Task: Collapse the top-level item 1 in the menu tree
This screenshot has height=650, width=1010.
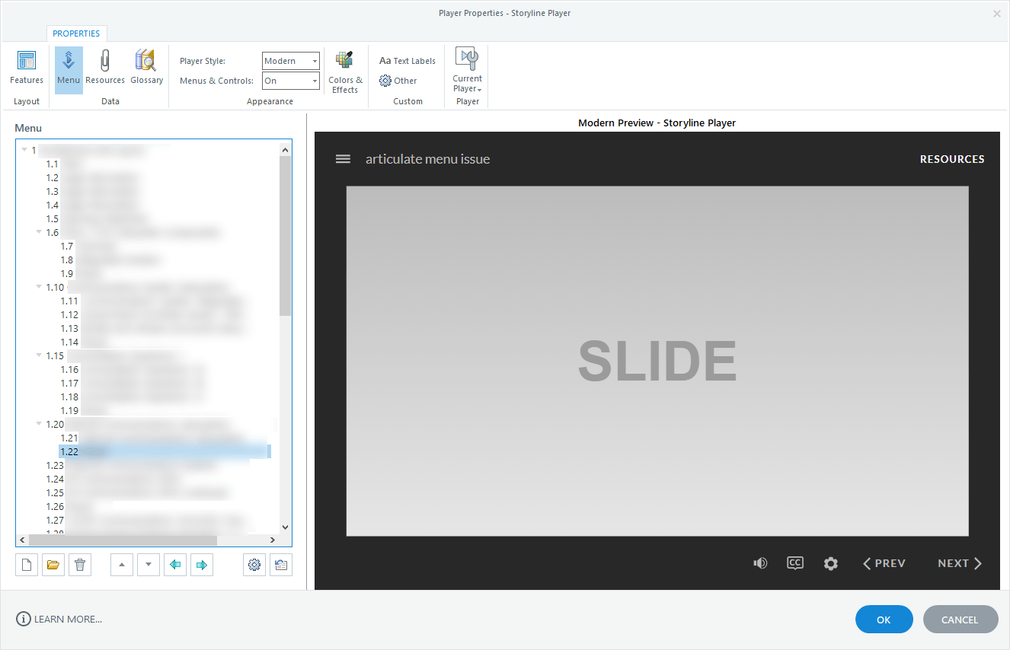Action: tap(24, 150)
